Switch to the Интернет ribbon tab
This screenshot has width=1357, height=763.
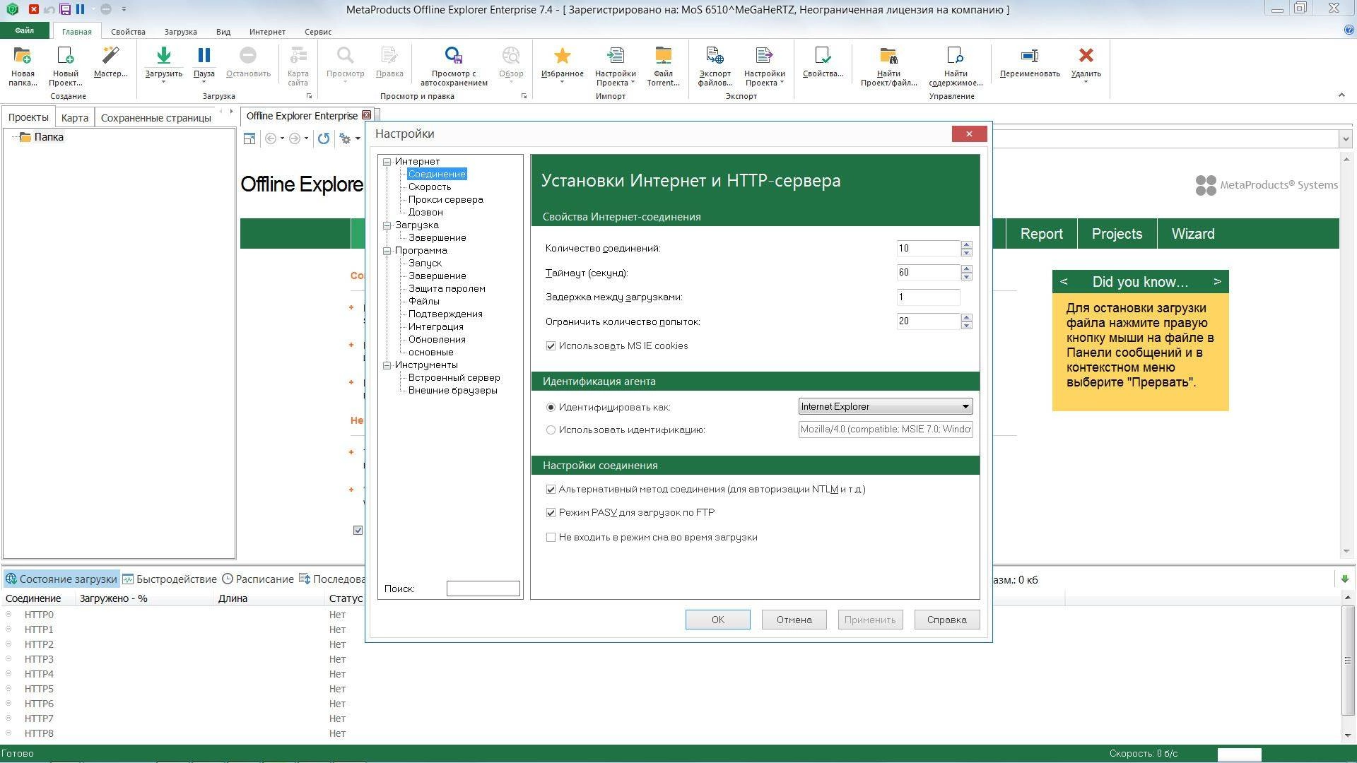(x=267, y=32)
